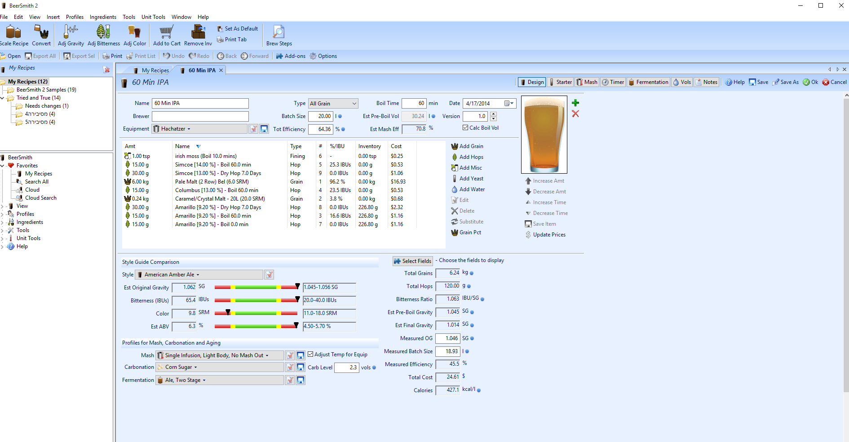Switch to the Mash tab
Image resolution: width=849 pixels, height=442 pixels.
(x=587, y=82)
